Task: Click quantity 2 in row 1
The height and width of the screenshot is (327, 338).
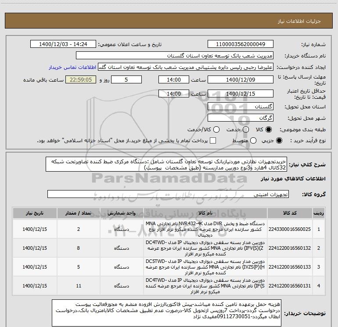Action: pos(79,229)
